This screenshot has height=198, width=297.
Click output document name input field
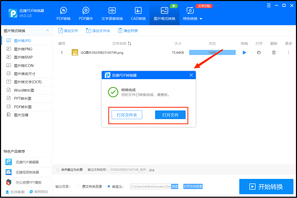pos(128,170)
